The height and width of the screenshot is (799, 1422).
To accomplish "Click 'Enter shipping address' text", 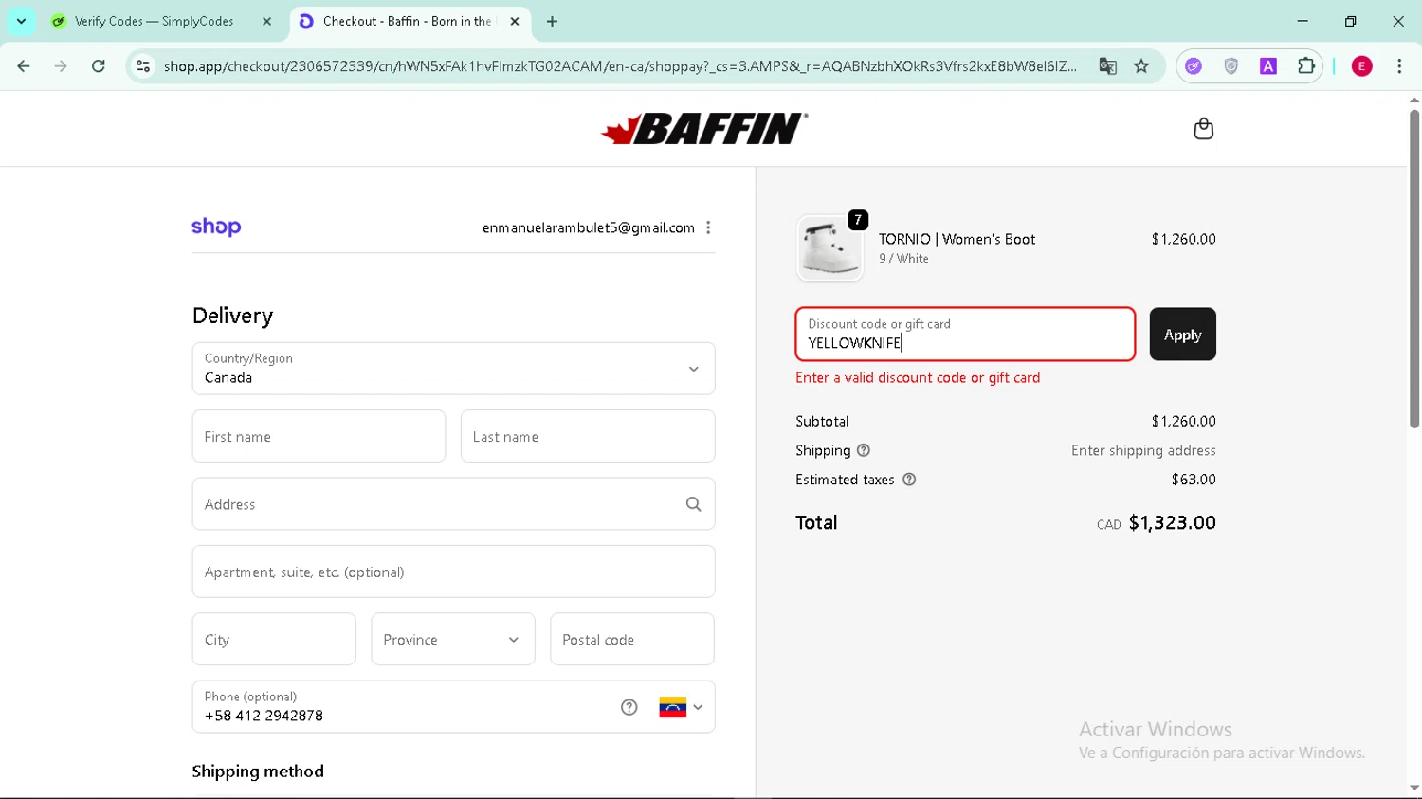I will 1143,450.
